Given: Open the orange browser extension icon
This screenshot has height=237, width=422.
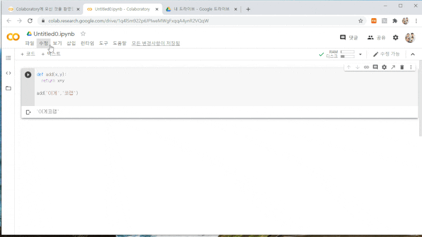Looking at the screenshot, I should click(374, 20).
